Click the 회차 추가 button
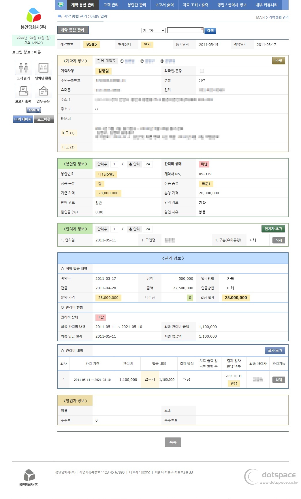This screenshot has width=301, height=499. point(275,351)
